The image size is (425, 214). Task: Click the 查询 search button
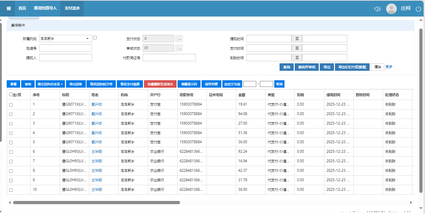[x=286, y=67]
